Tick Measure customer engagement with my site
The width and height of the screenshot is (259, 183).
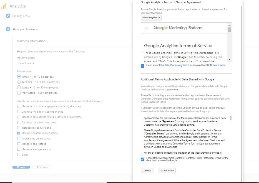[x=19, y=106]
